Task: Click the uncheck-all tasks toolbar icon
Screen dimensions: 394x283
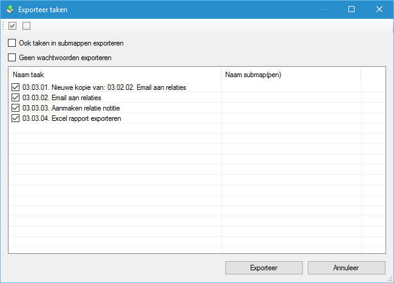Action: pyautogui.click(x=26, y=26)
